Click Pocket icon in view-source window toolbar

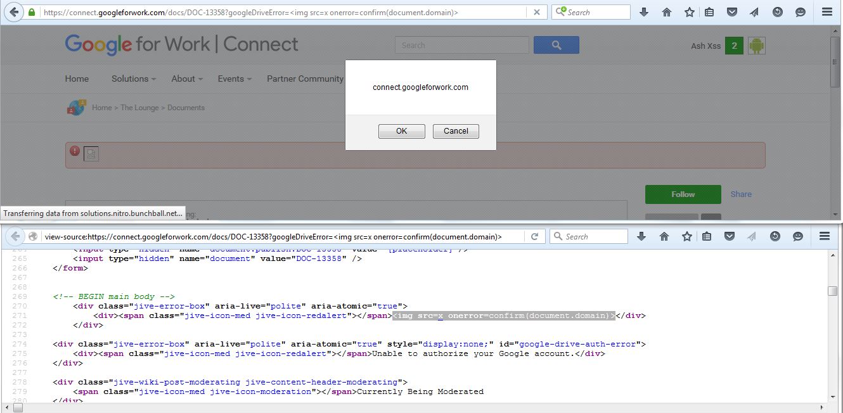(x=730, y=236)
